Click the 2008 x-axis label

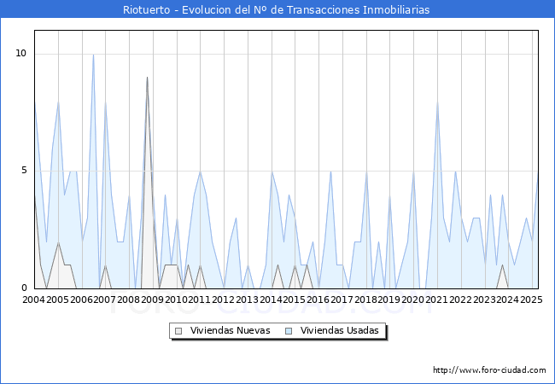point(128,300)
